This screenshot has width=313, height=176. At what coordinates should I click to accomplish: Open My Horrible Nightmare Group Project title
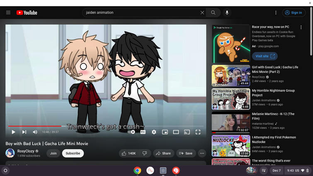(x=273, y=93)
